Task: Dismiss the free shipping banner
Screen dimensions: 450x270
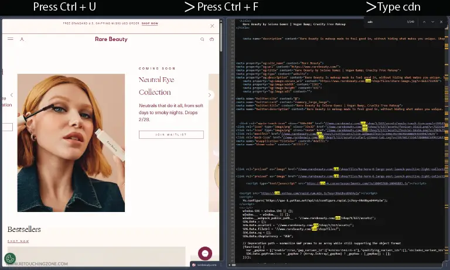Action: 212,26
